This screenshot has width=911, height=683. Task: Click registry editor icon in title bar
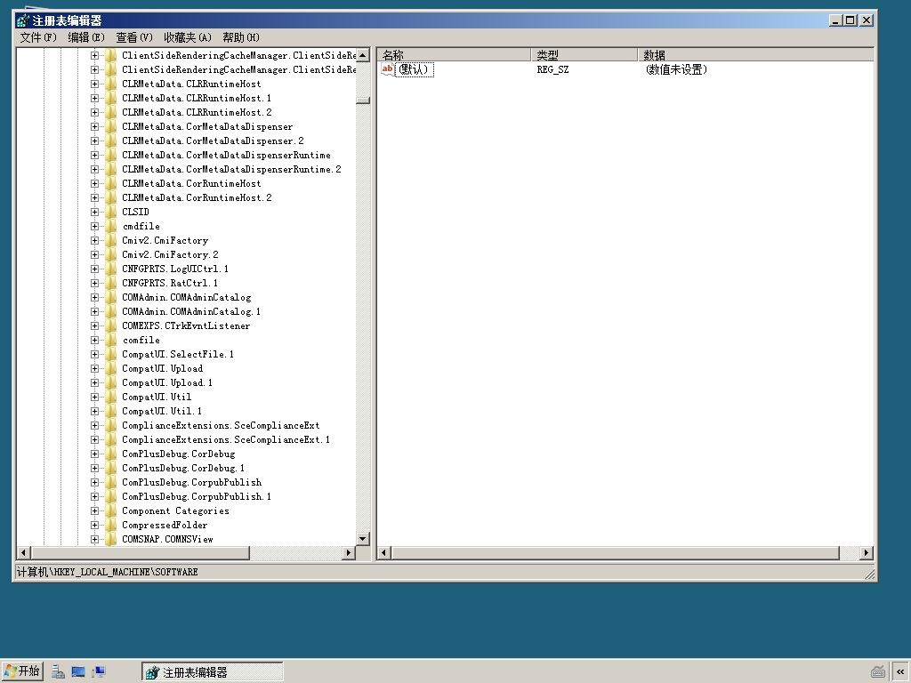click(x=22, y=21)
